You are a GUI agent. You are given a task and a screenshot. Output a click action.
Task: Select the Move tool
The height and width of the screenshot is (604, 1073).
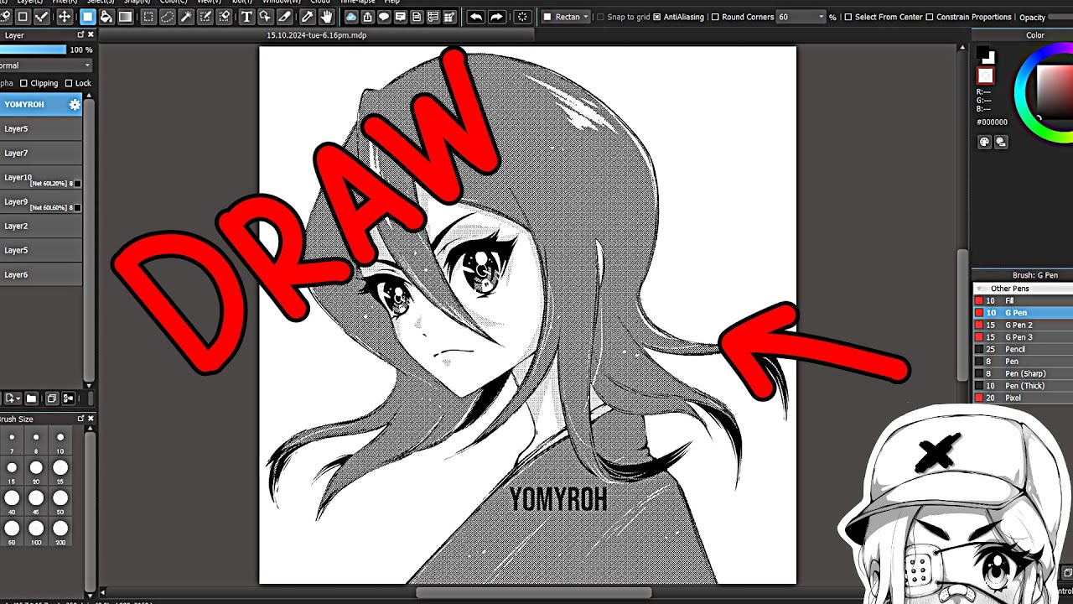click(x=64, y=17)
